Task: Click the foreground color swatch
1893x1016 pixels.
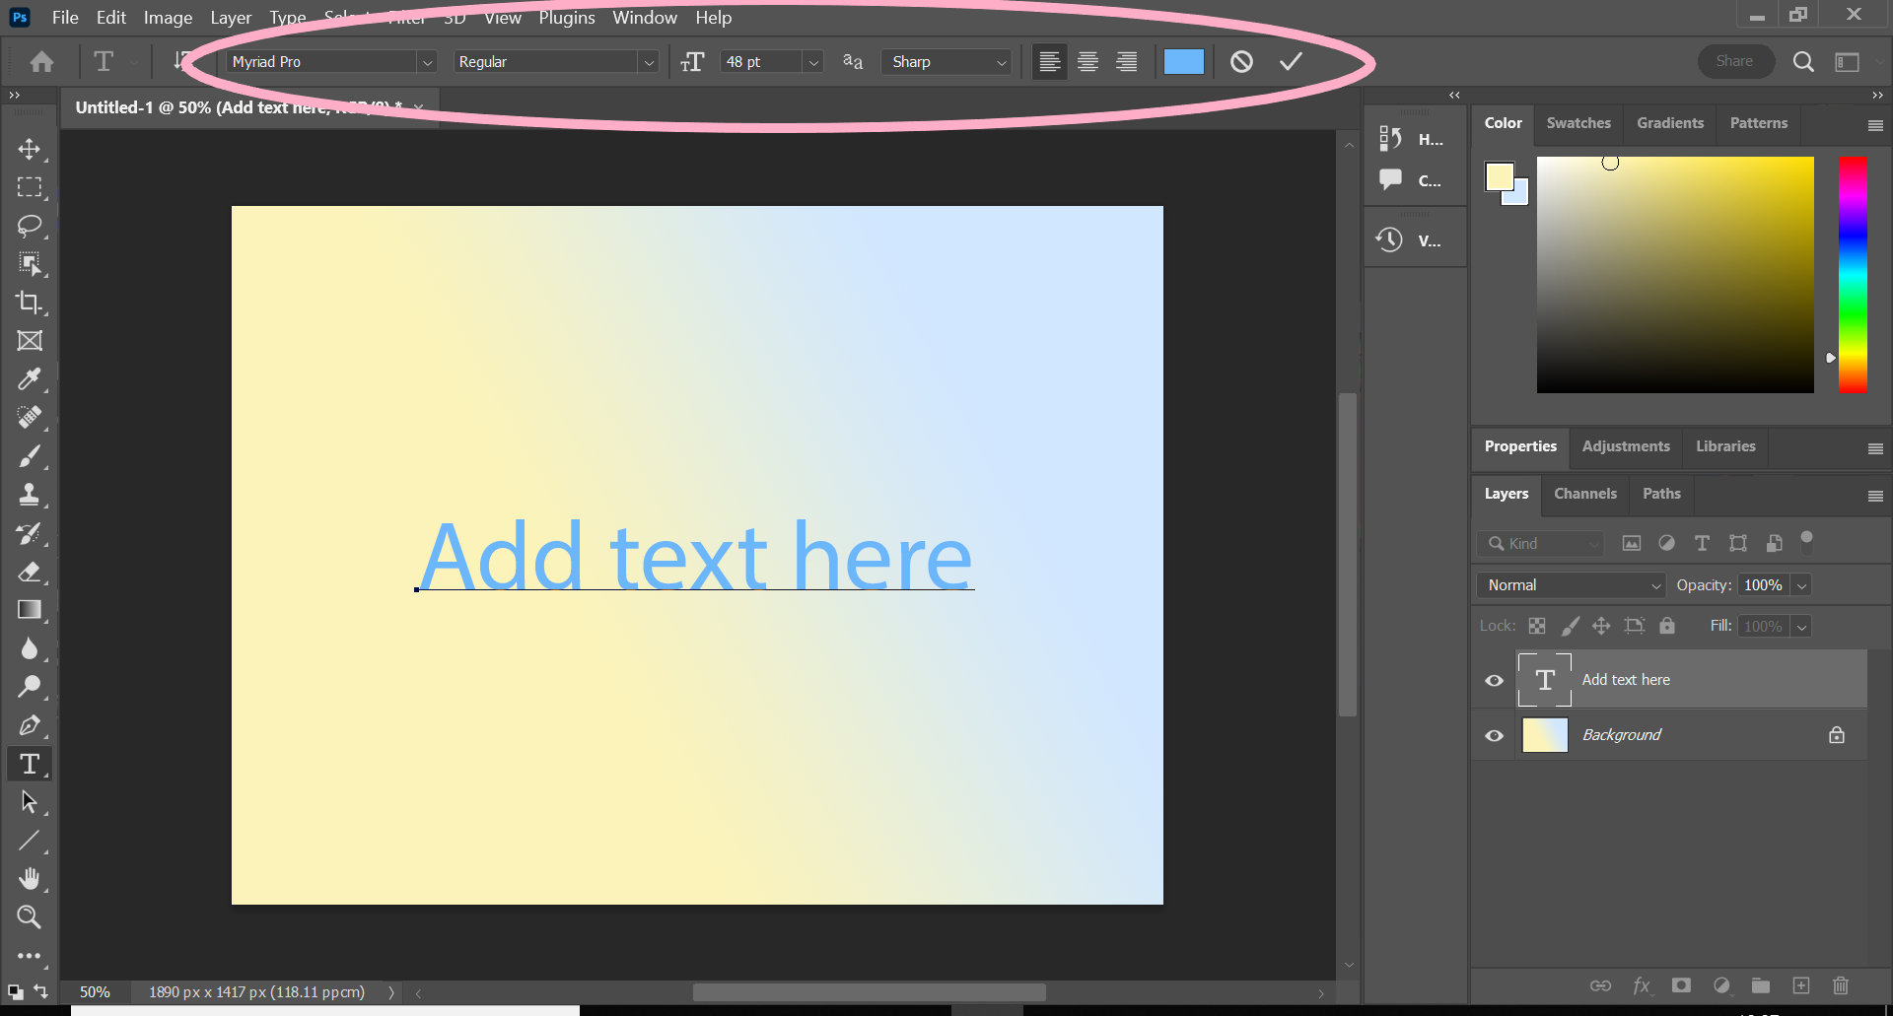Action: [1500, 176]
